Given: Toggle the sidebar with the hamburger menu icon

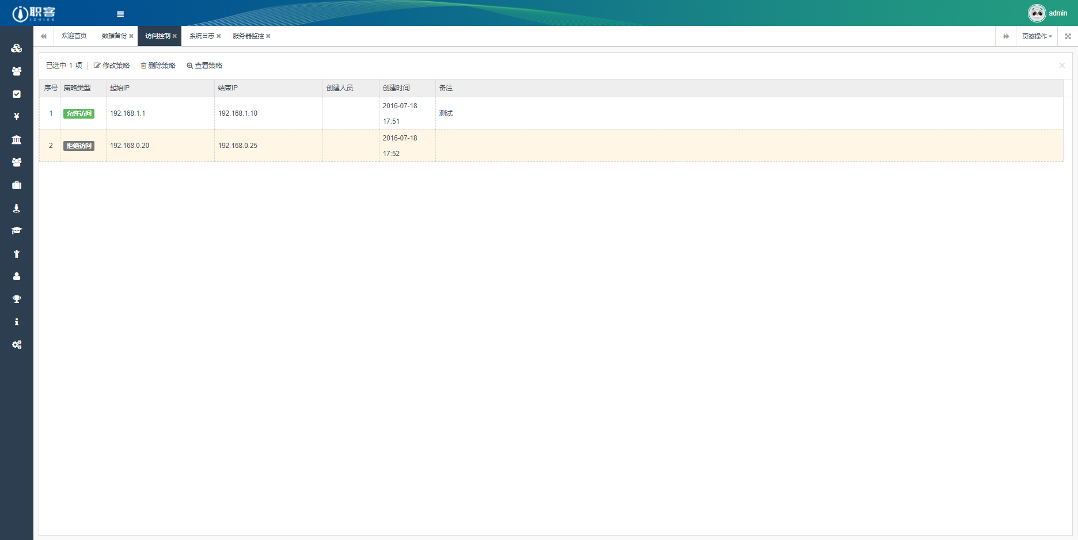Looking at the screenshot, I should (x=120, y=14).
